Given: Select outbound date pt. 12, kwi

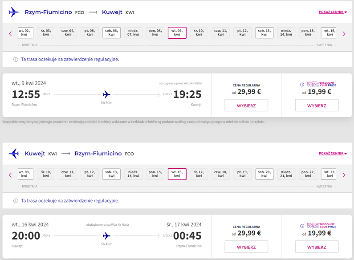Looking at the screenshot, I should [x=243, y=33].
